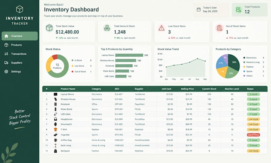
Task: Click the truck icon beside Suppliers
Action: pos(6,63)
